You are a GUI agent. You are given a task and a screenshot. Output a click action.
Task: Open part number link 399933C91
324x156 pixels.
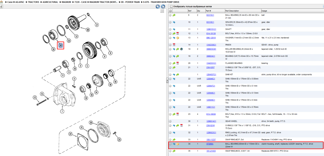pos(211,49)
